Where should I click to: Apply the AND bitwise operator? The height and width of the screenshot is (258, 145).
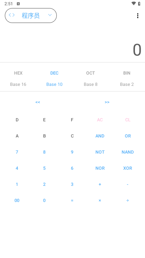click(100, 136)
